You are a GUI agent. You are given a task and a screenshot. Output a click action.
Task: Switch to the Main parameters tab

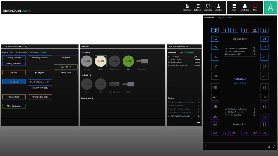[181, 52]
